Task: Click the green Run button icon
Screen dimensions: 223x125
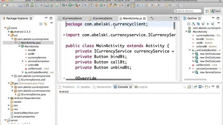Action: tap(70, 5)
